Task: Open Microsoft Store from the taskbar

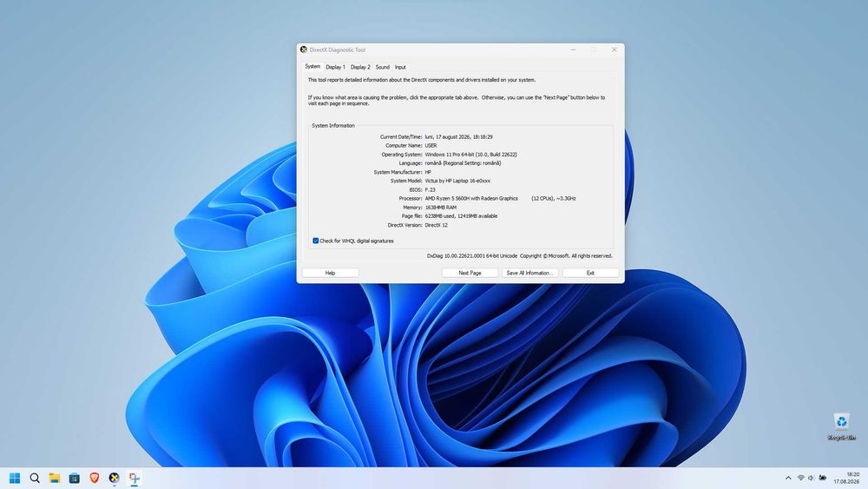Action: [x=74, y=478]
